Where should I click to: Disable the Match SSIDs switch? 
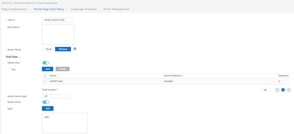point(46,102)
